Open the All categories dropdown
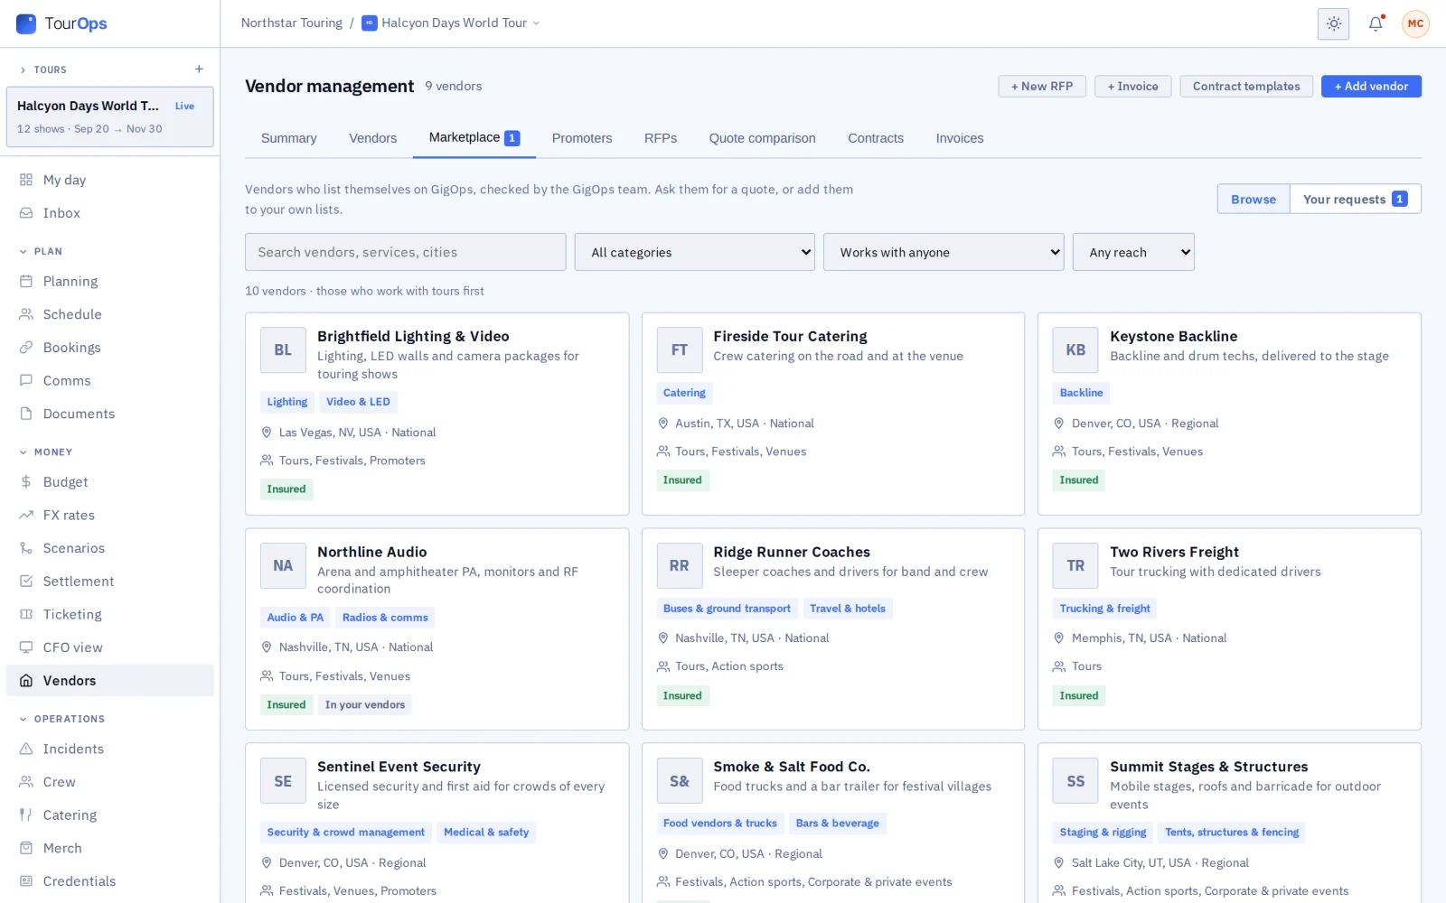The height and width of the screenshot is (903, 1446). (694, 252)
